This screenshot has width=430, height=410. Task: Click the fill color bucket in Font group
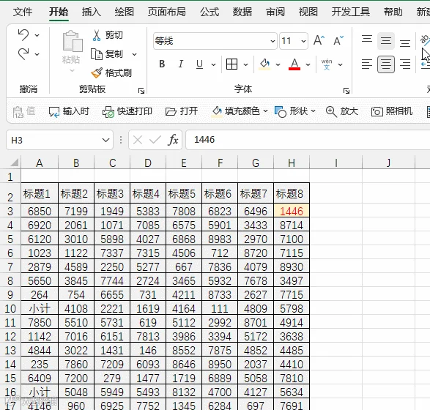(264, 64)
